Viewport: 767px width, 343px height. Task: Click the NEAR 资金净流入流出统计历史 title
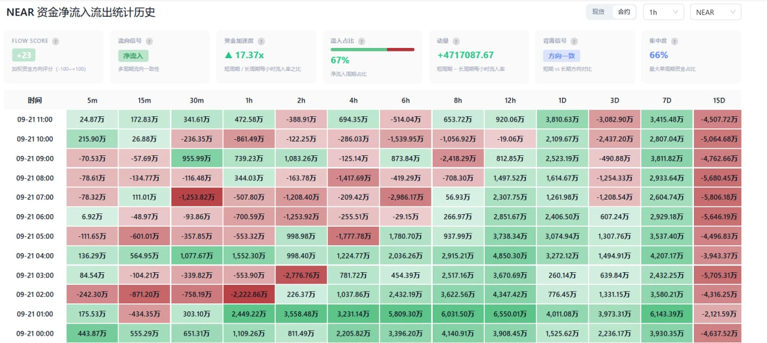tap(81, 12)
